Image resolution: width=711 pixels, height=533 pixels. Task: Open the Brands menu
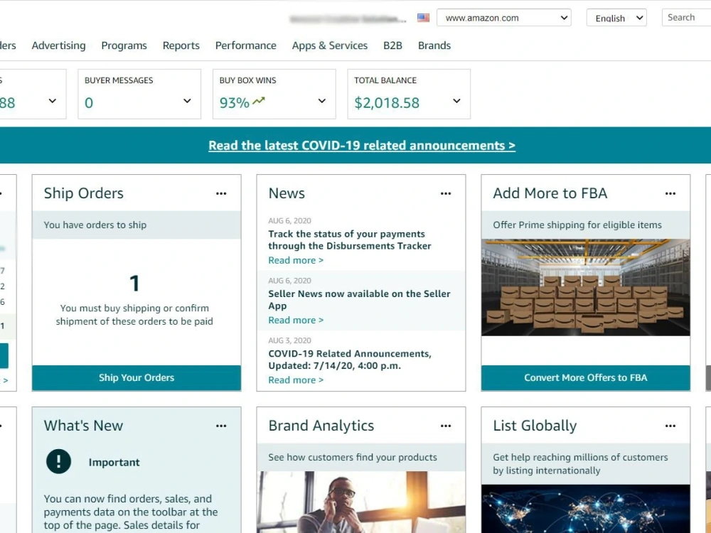[x=434, y=45]
